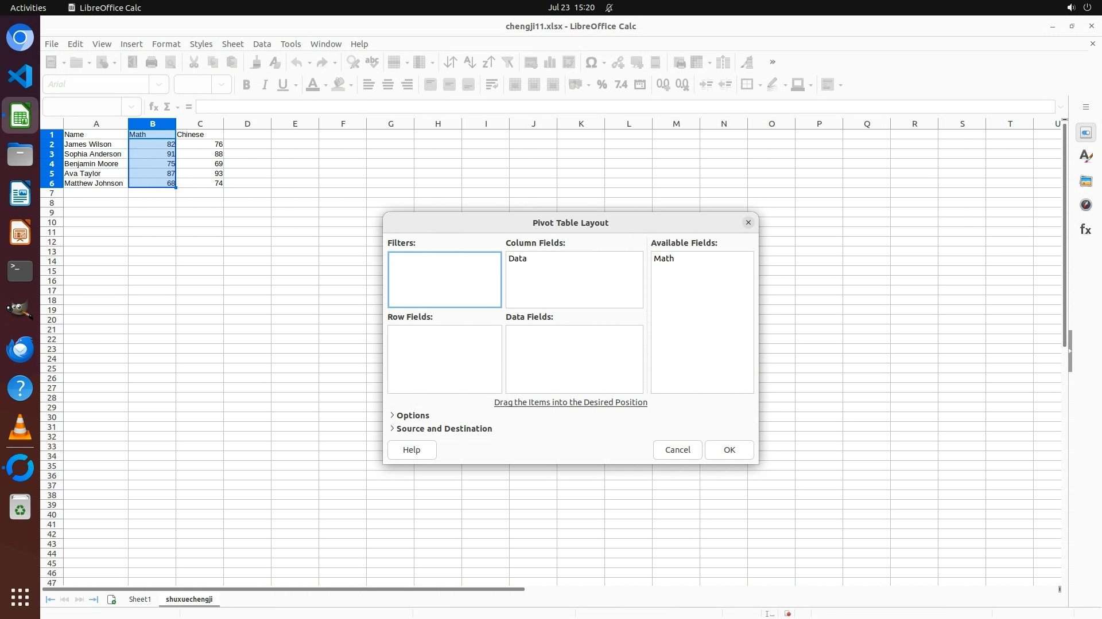This screenshot has height=619, width=1102.
Task: Select Math in Available Fields list
Action: [663, 258]
